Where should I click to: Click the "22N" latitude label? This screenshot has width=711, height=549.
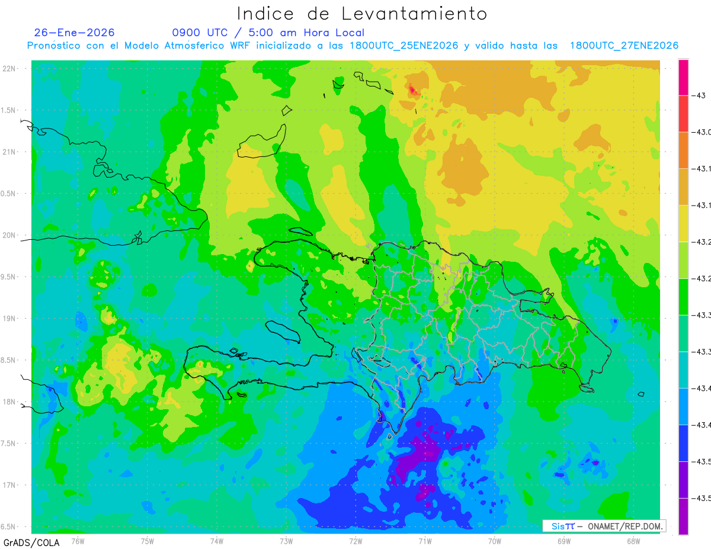click(x=9, y=69)
